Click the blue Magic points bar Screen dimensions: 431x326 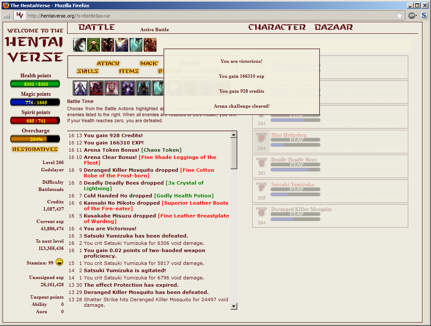(35, 103)
